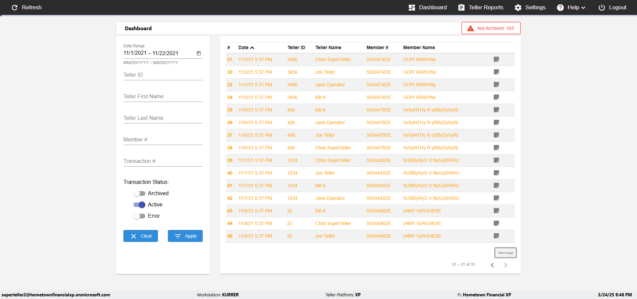Open the note icon for row 31

[496, 59]
